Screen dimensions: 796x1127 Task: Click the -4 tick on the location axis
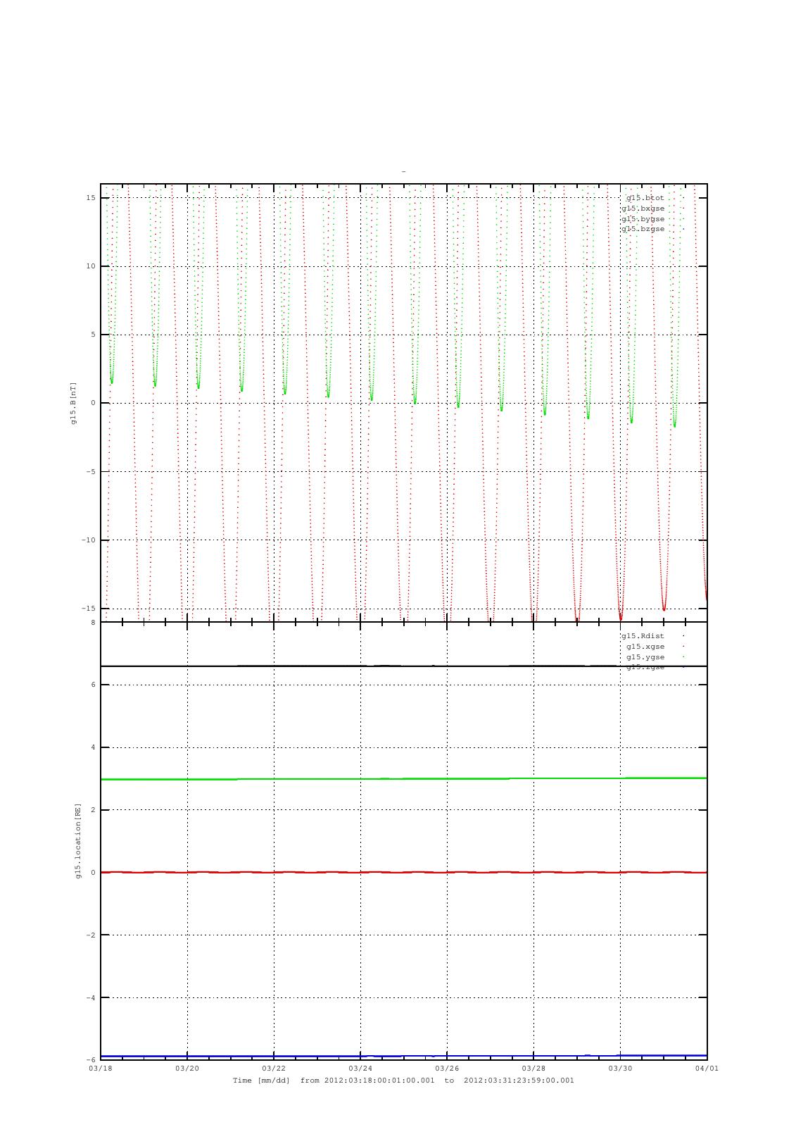(91, 998)
